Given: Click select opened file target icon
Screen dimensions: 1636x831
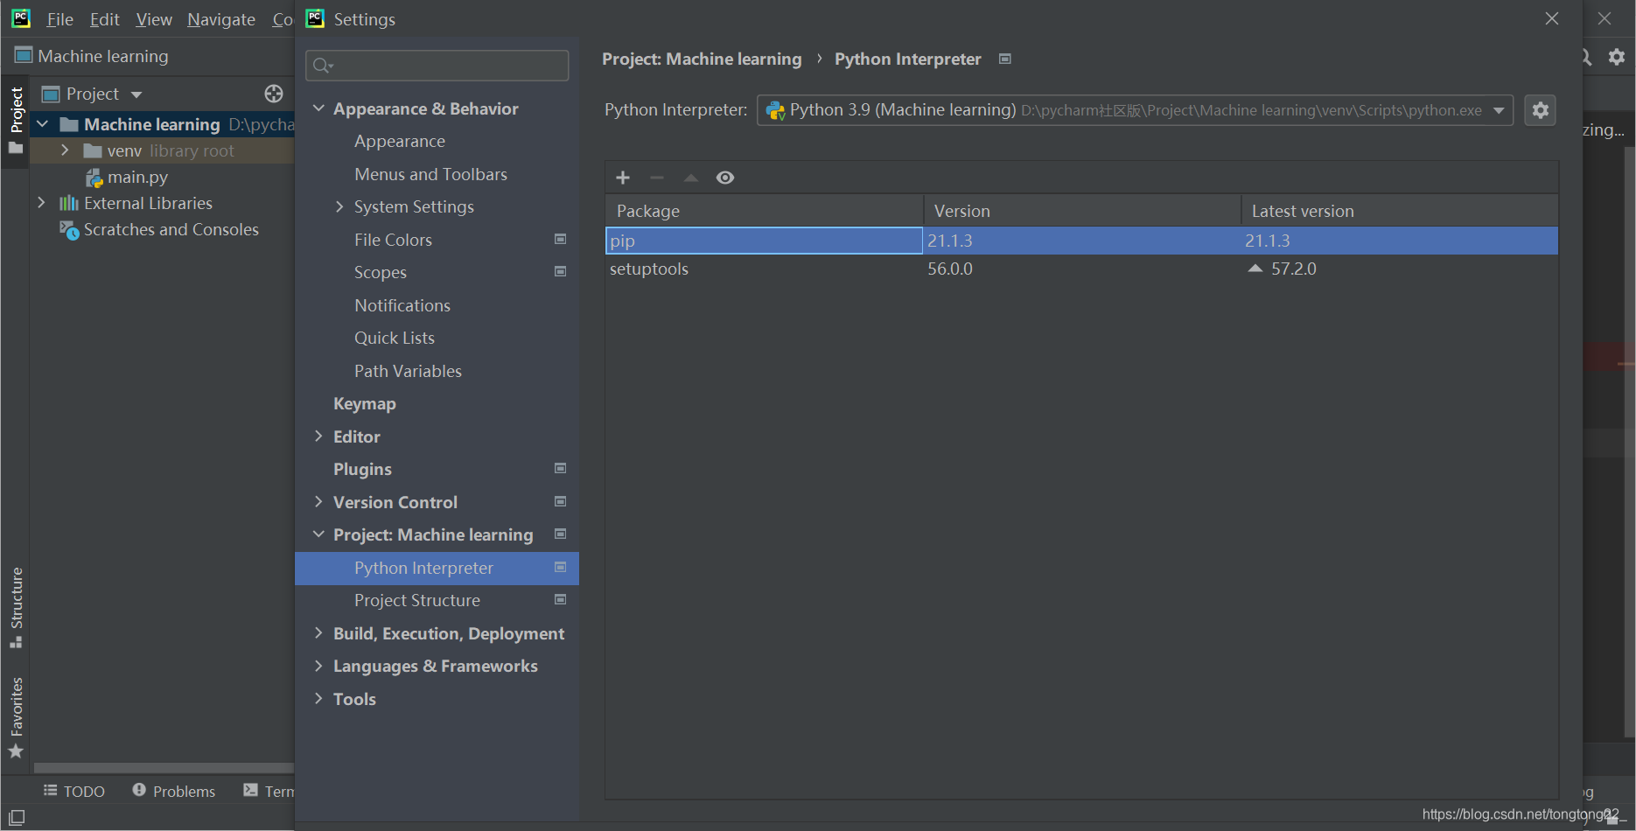Looking at the screenshot, I should [274, 94].
